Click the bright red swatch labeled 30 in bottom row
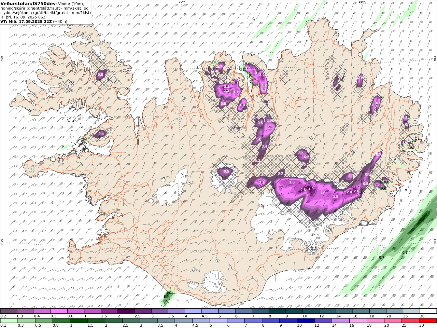Viewport: 437px width, 328px height. (x=427, y=320)
